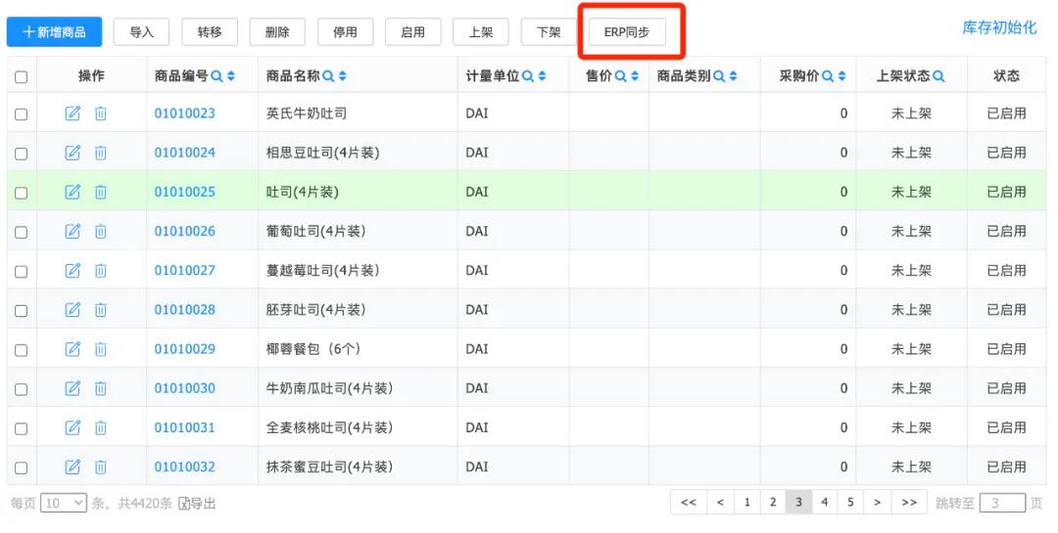Go to last page with >> button

[909, 502]
